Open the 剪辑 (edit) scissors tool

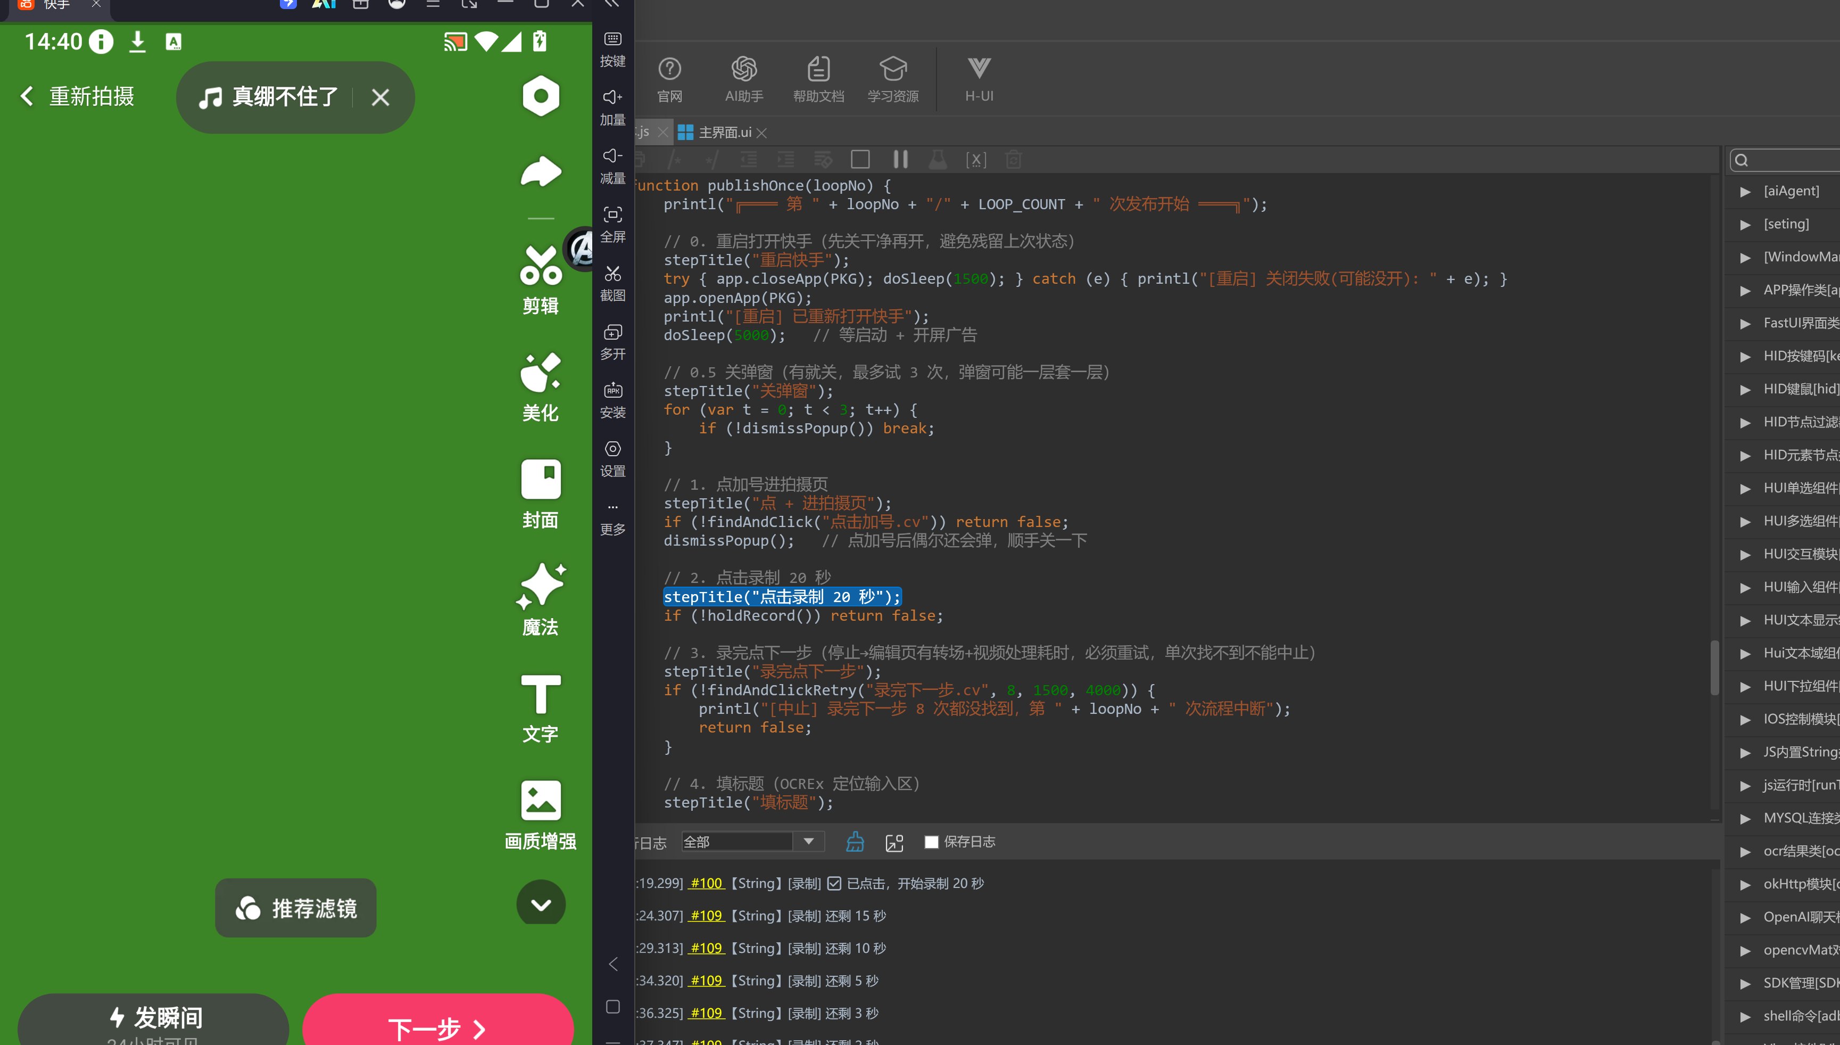[540, 281]
